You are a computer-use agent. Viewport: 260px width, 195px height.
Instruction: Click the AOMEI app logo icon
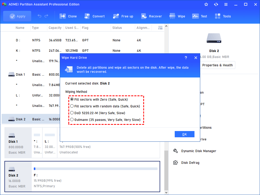click(4, 4)
